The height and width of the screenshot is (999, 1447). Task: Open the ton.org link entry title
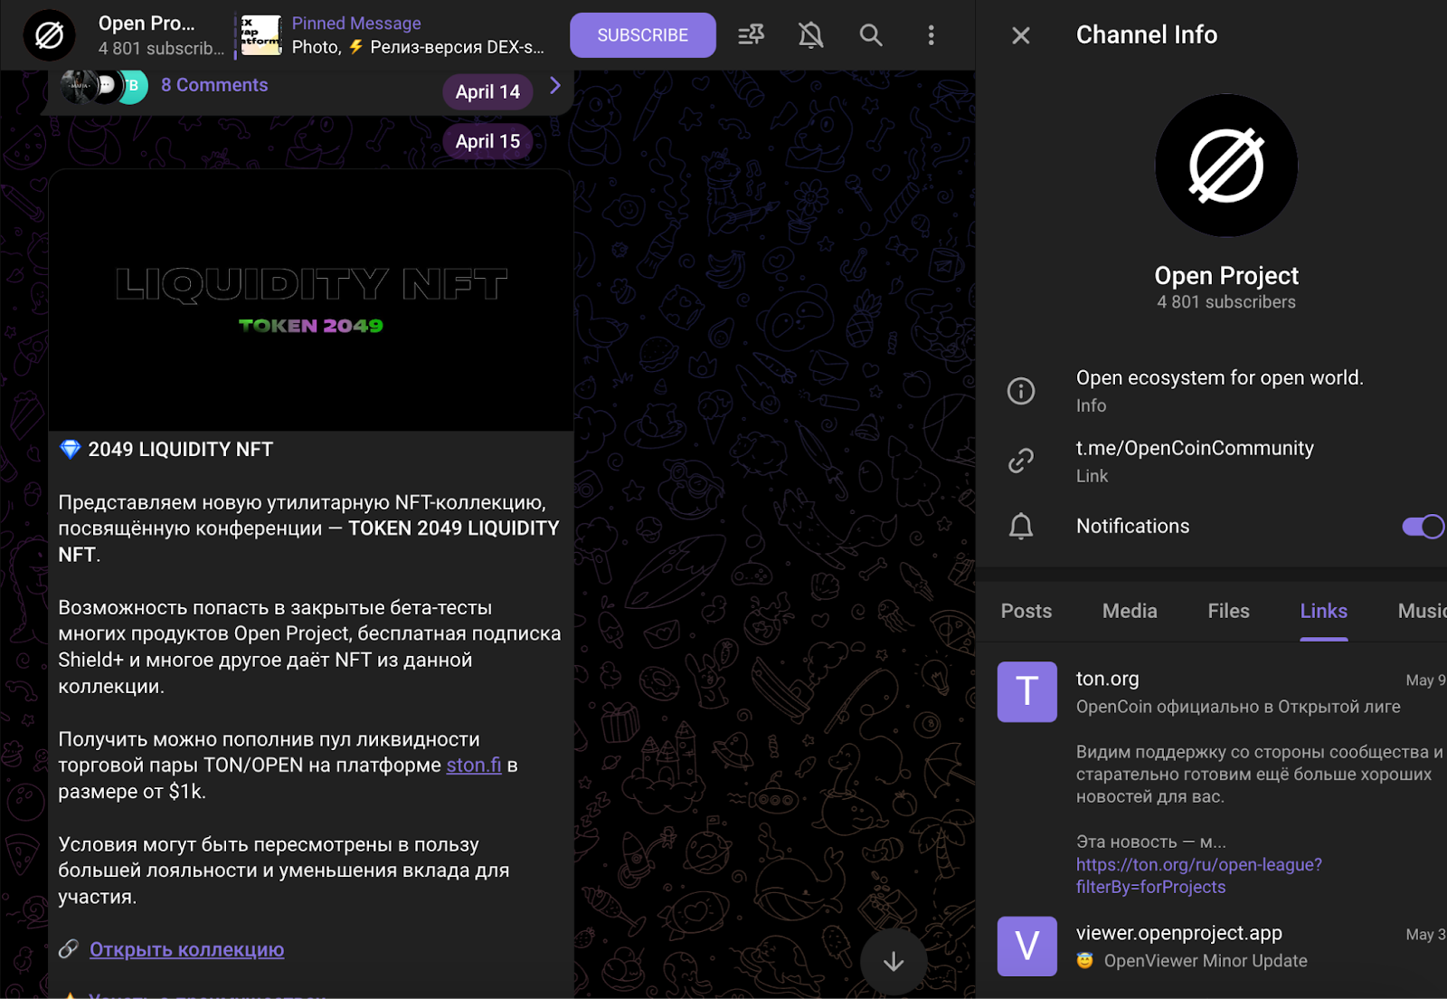[x=1107, y=679]
